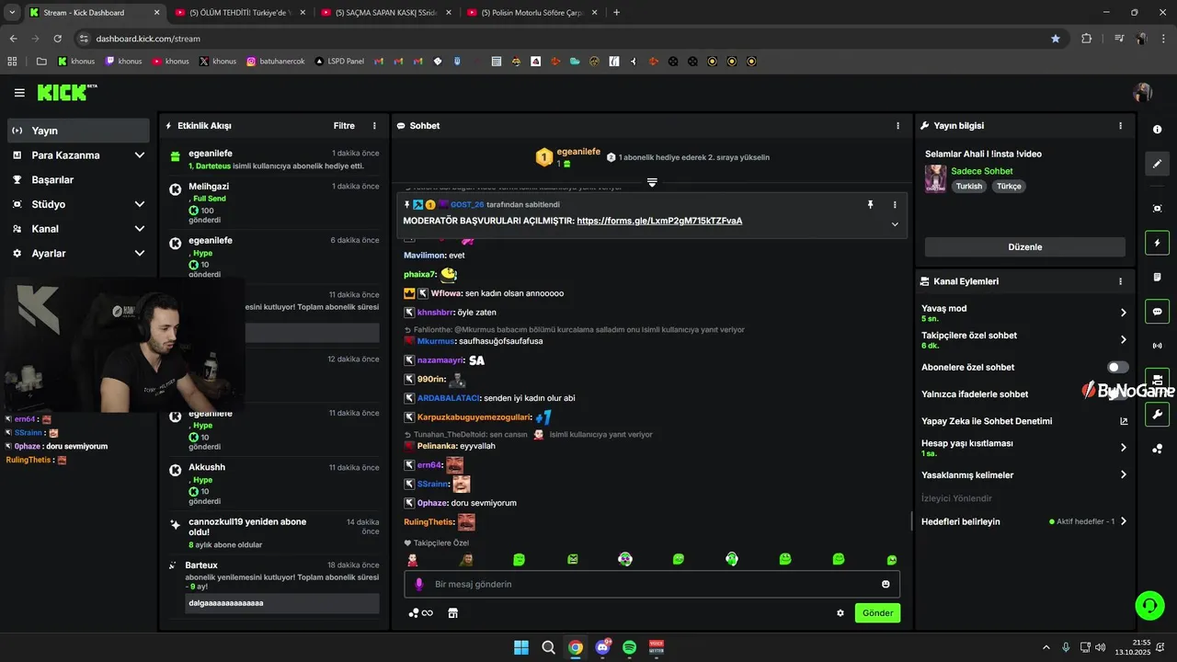Open Hesap yaşı kısıtlaması settings arrow
Viewport: 1177px width, 662px height.
1123,448
